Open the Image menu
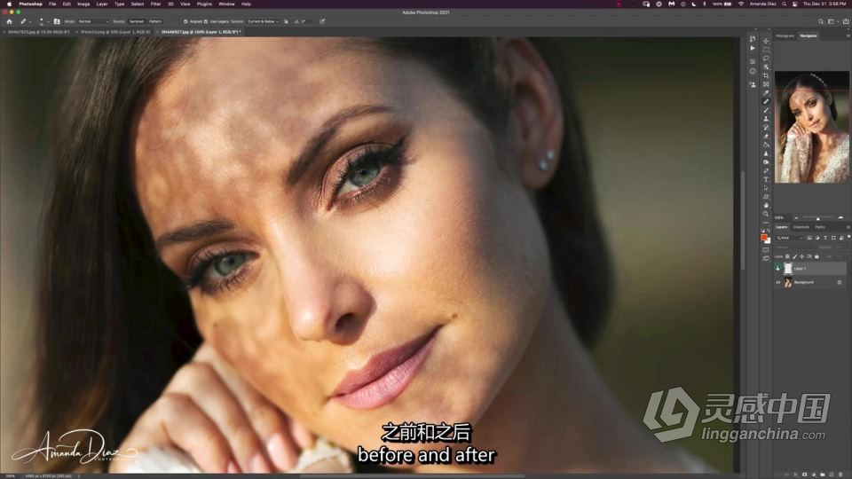The height and width of the screenshot is (479, 852). (x=83, y=4)
